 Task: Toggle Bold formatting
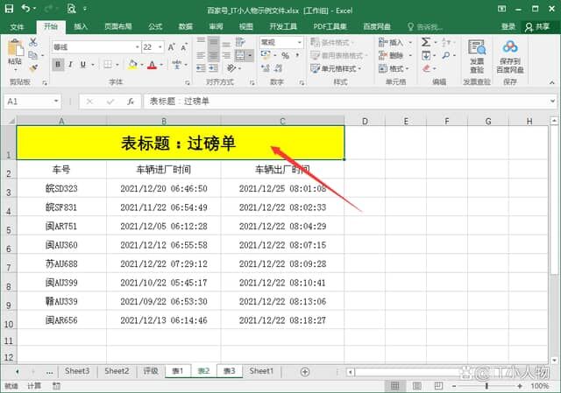pos(58,65)
